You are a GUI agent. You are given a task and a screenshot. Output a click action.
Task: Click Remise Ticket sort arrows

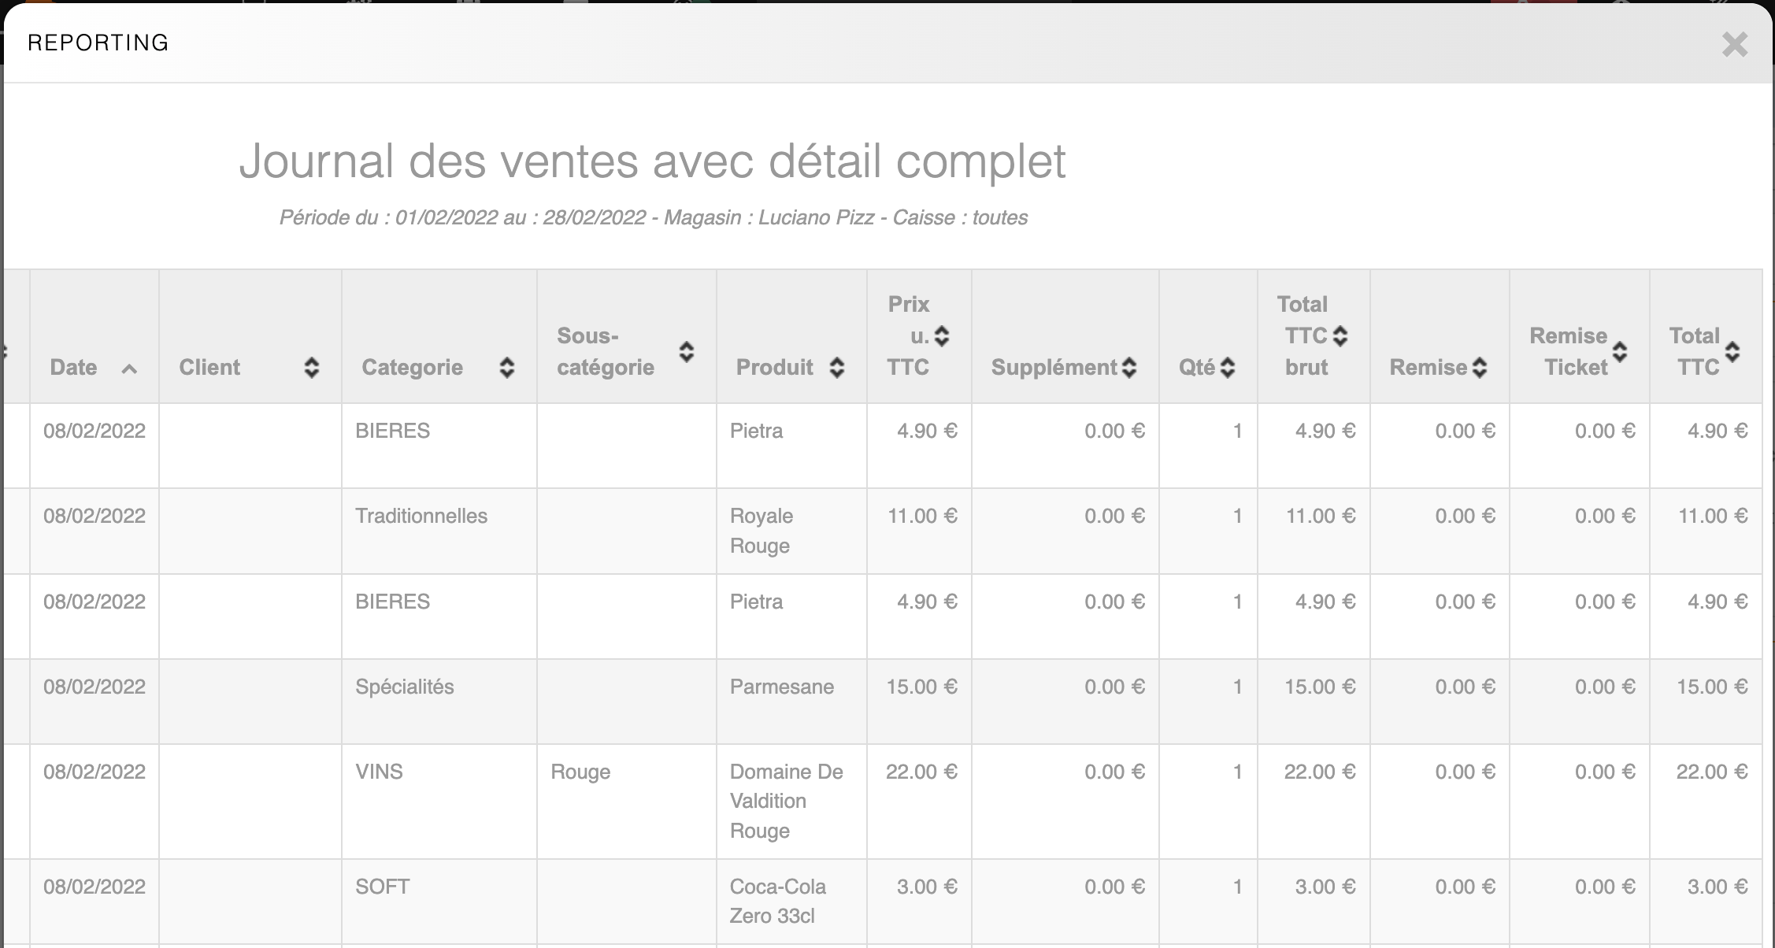pos(1620,352)
